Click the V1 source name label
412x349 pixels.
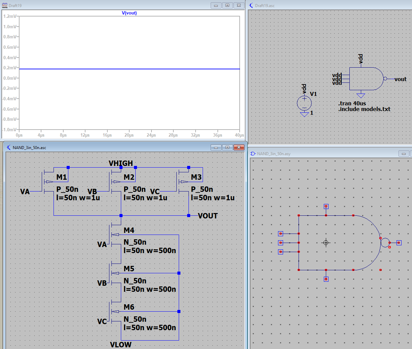(x=313, y=94)
